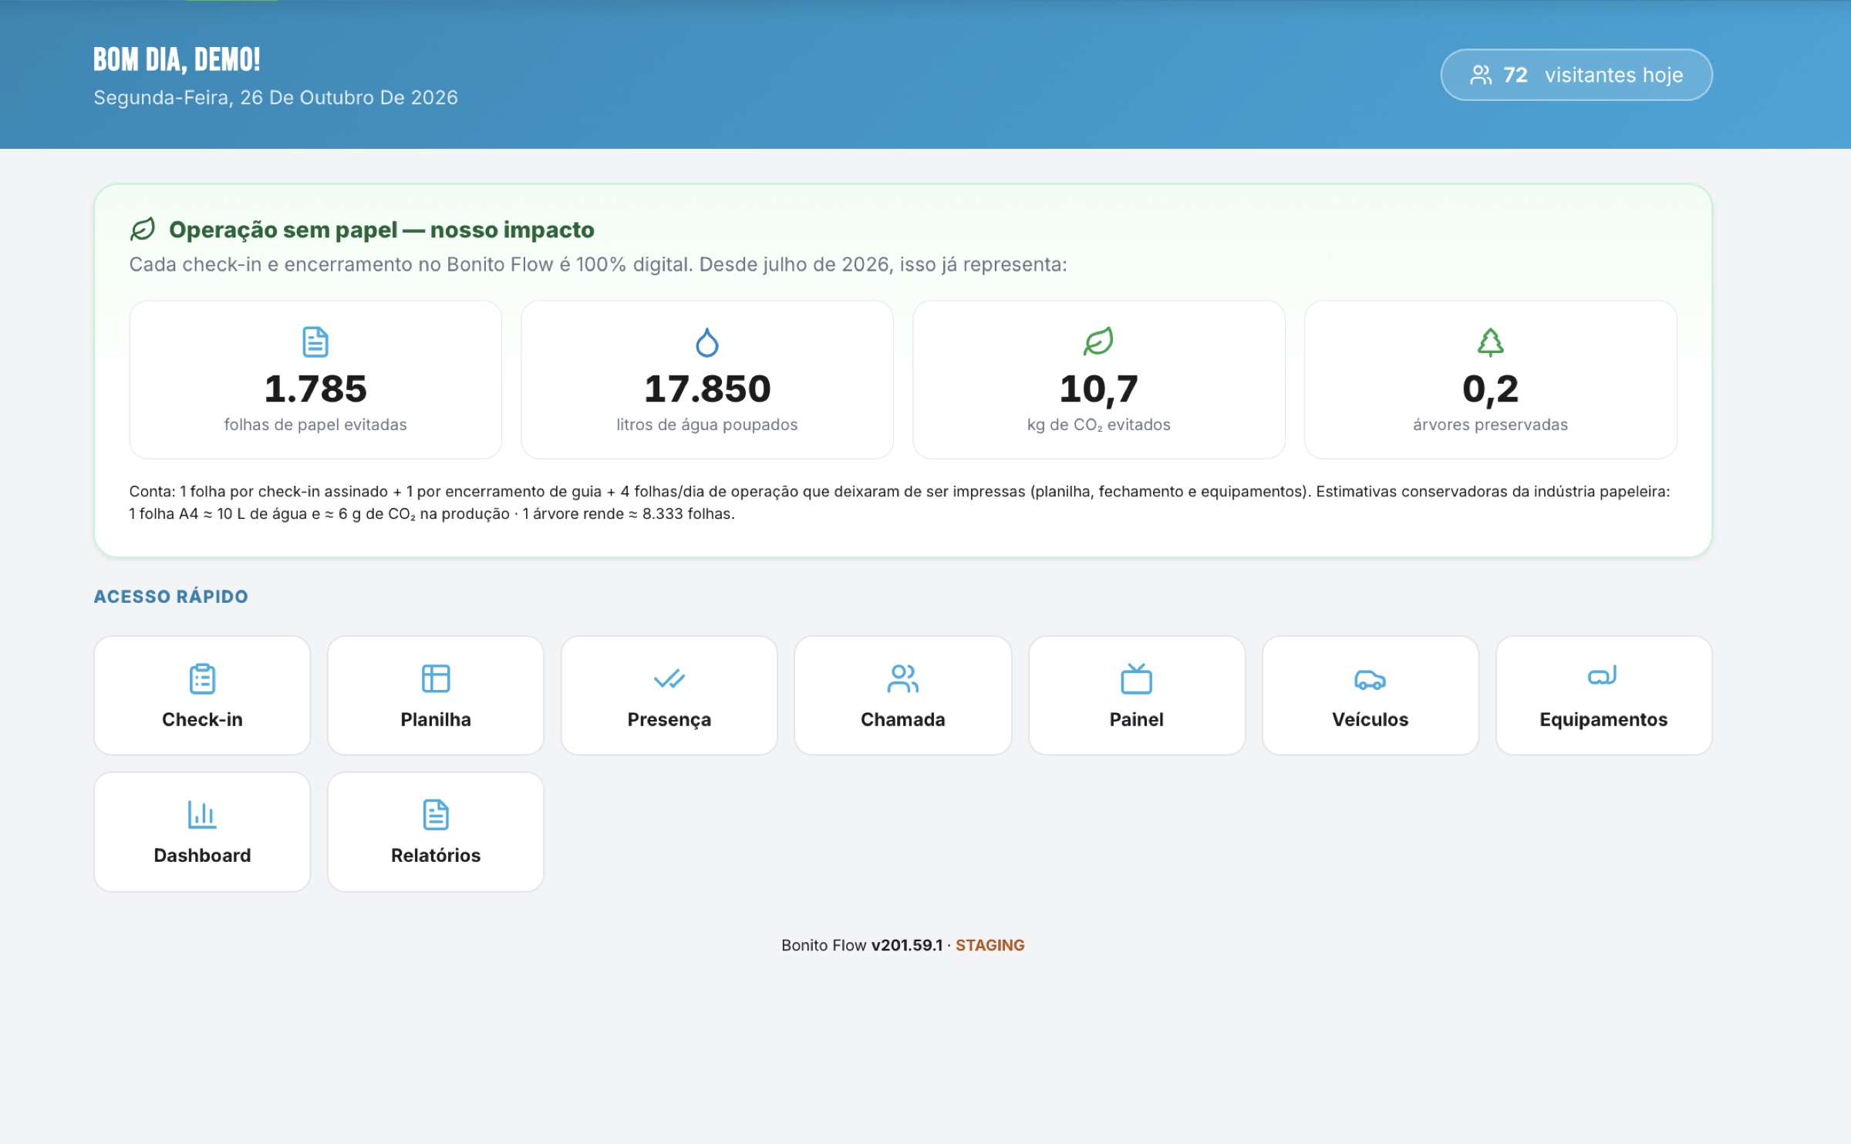This screenshot has height=1144, width=1851.
Task: Click the paper sheet icon above 1.785
Action: [315, 342]
